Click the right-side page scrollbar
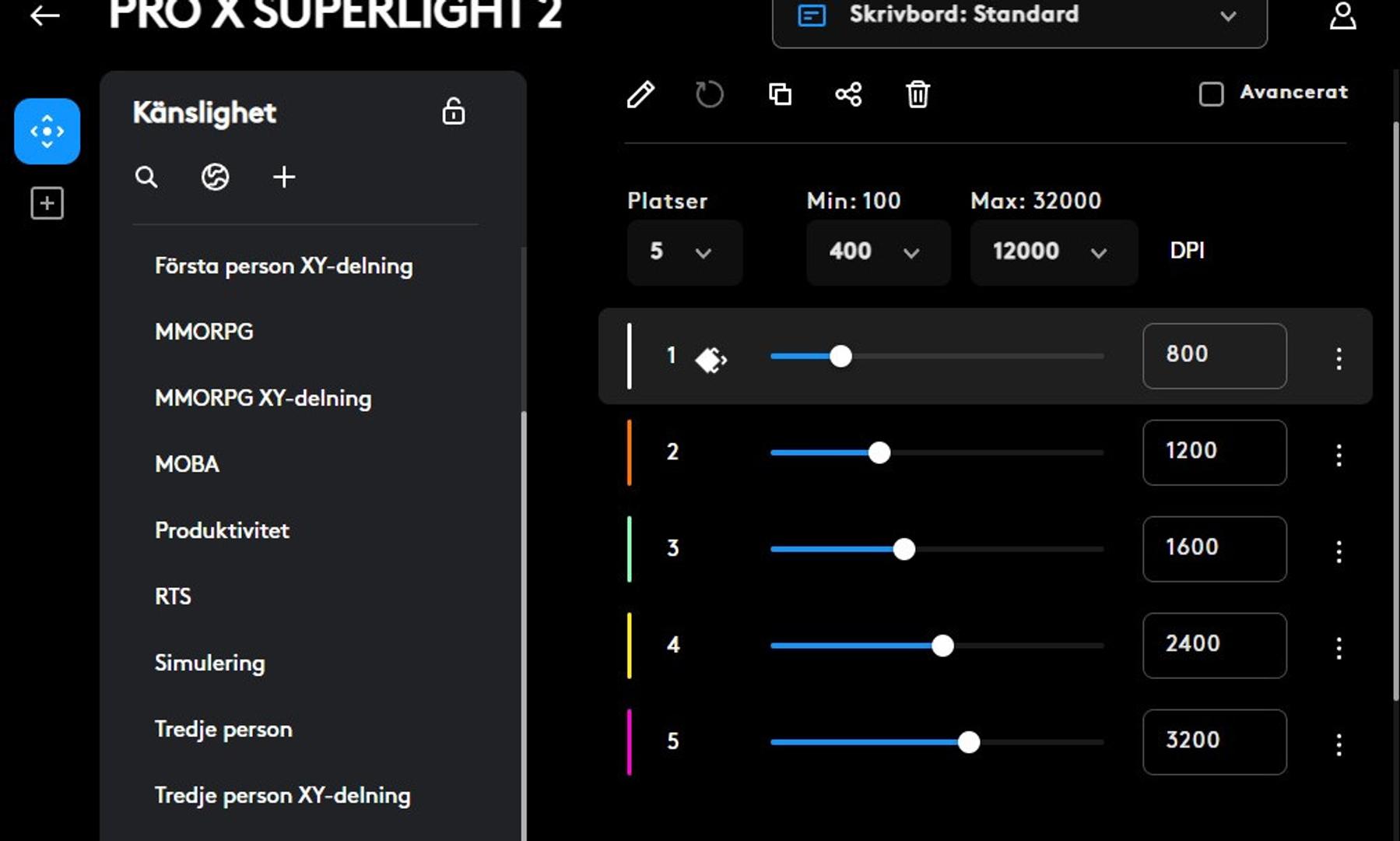Image resolution: width=1400 pixels, height=841 pixels. [1395, 411]
